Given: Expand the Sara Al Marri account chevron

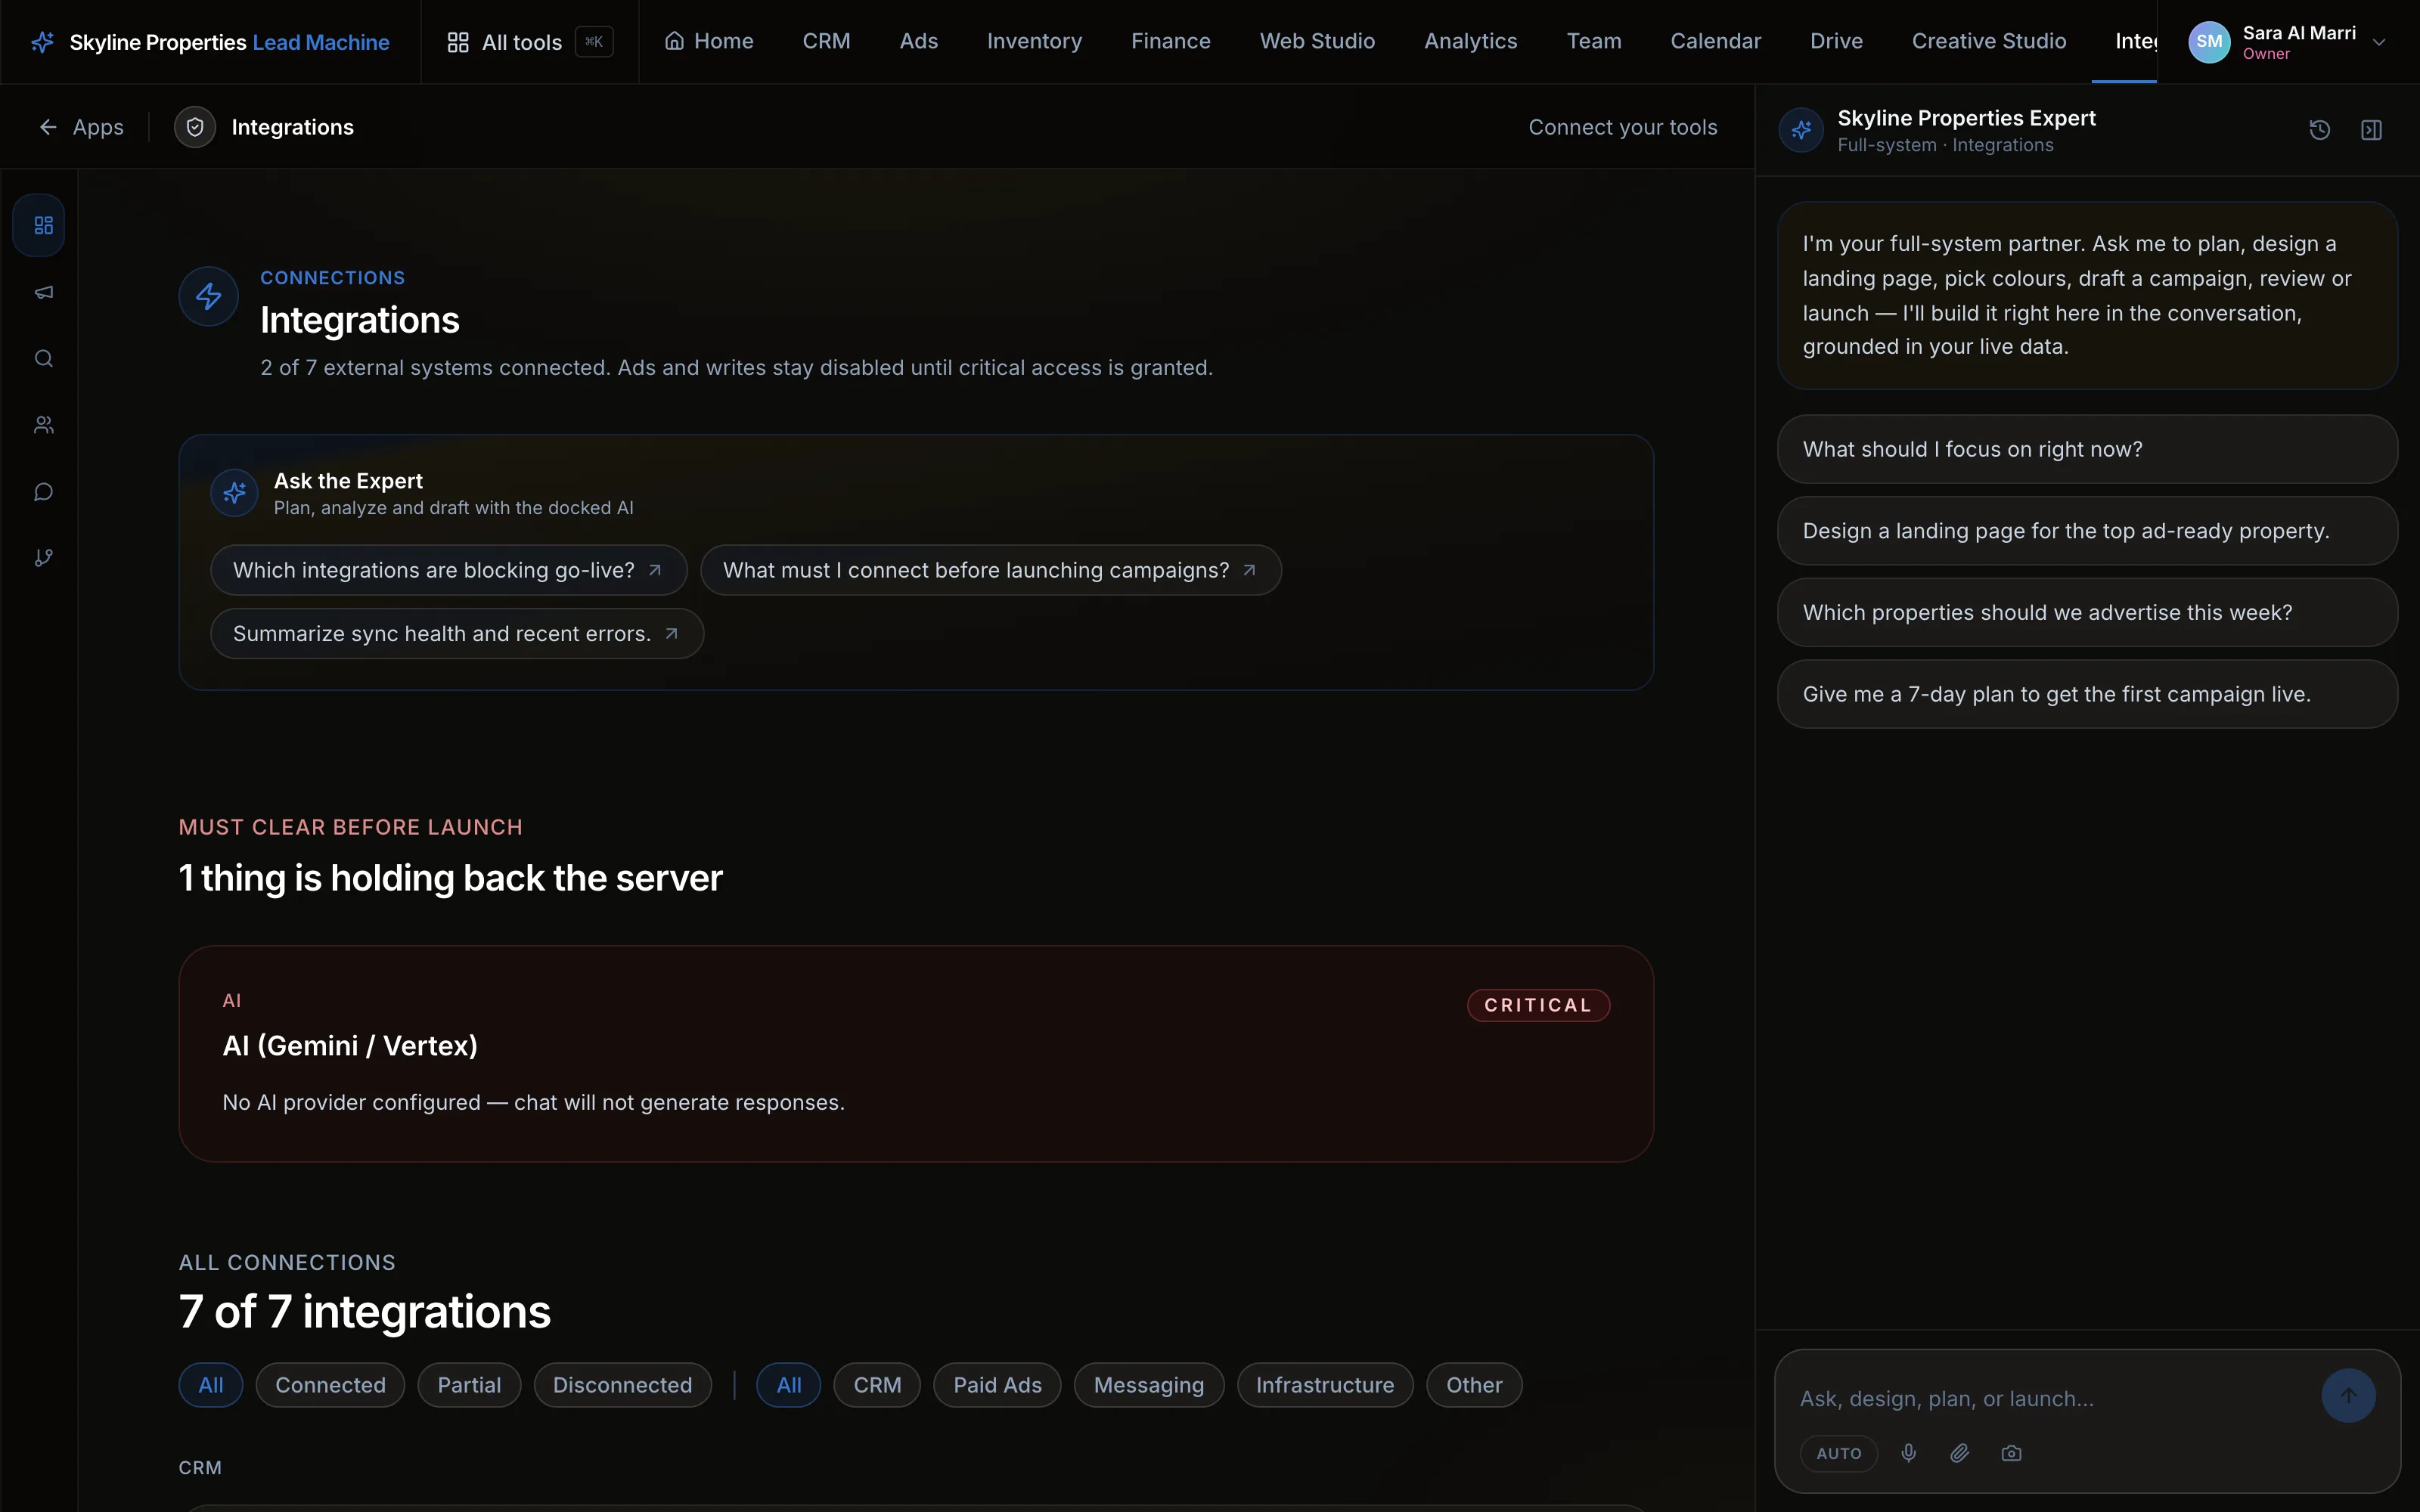Looking at the screenshot, I should coord(2379,42).
